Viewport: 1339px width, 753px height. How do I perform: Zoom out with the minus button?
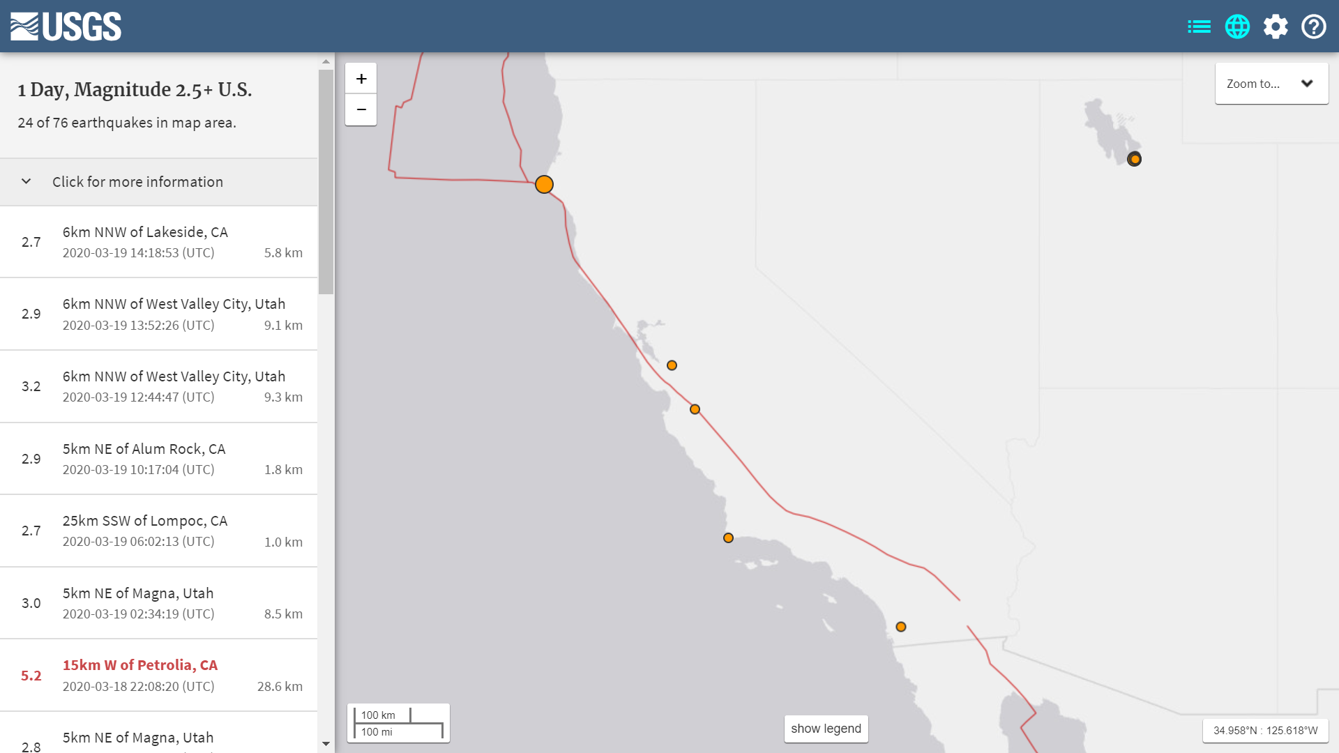[x=361, y=109]
